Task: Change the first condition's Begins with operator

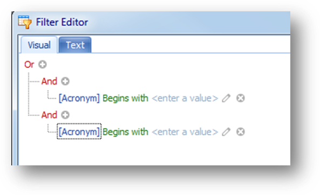Action: [125, 98]
